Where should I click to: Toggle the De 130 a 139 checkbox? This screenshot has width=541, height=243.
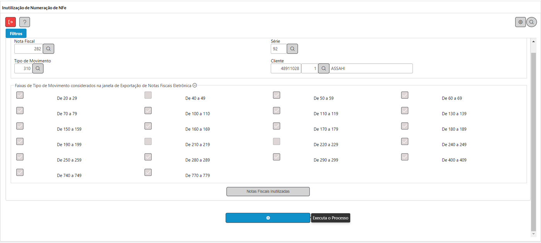click(x=405, y=110)
